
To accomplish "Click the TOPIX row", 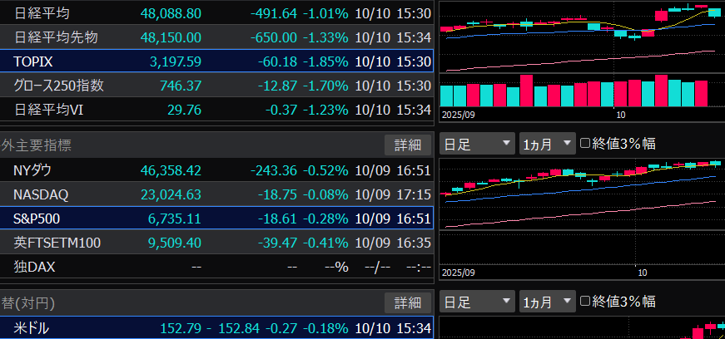I will click(216, 61).
